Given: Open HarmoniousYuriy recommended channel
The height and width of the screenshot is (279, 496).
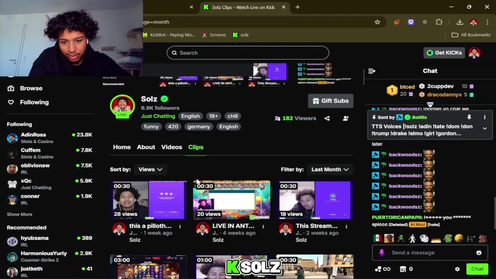Looking at the screenshot, I should click(50, 257).
